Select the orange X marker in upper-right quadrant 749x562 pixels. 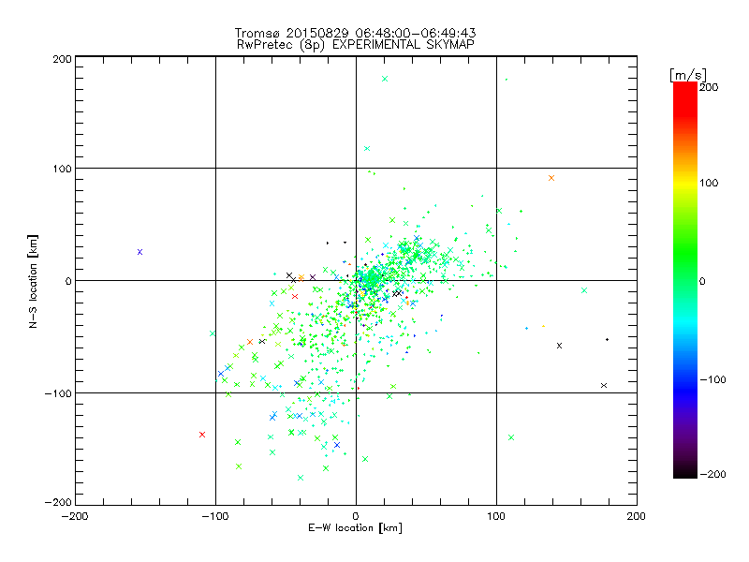point(551,178)
